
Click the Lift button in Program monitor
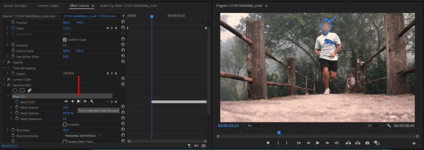pos(348,143)
